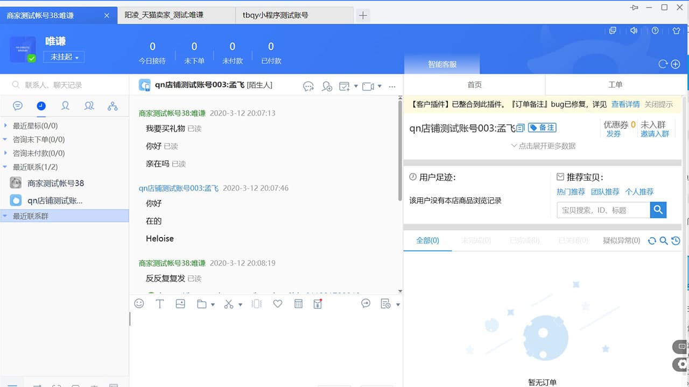
Task: Toggle the sound speaker icon in top bar
Action: tap(634, 31)
